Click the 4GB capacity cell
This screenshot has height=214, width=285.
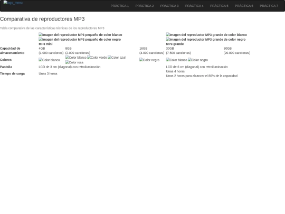tap(51, 51)
